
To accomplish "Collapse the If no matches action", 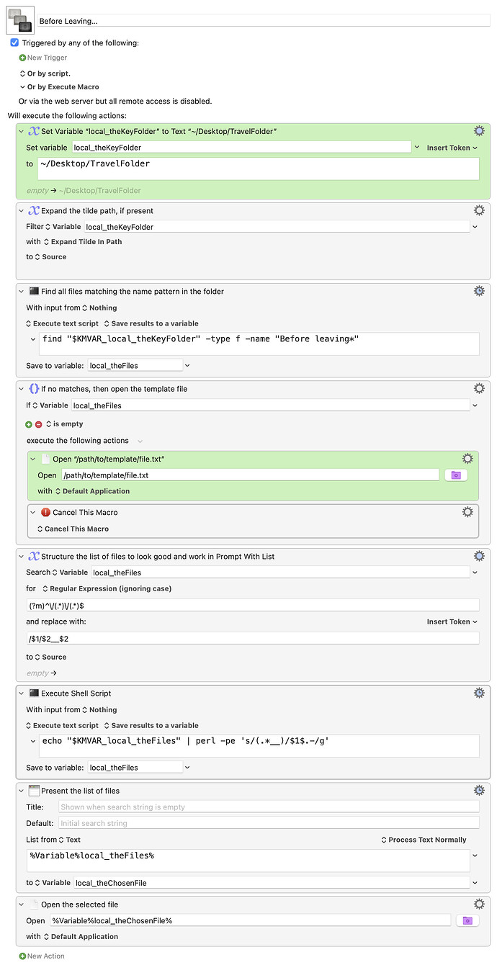I will (x=22, y=388).
